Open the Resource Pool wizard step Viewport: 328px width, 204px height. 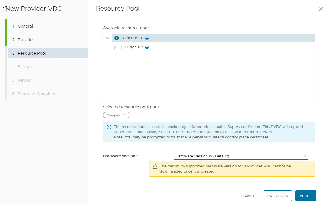tap(32, 53)
